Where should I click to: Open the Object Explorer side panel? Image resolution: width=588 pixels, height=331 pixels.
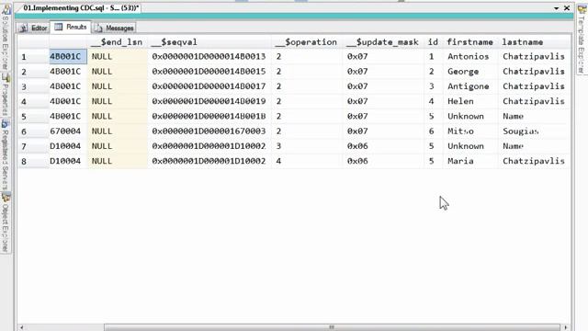6,223
